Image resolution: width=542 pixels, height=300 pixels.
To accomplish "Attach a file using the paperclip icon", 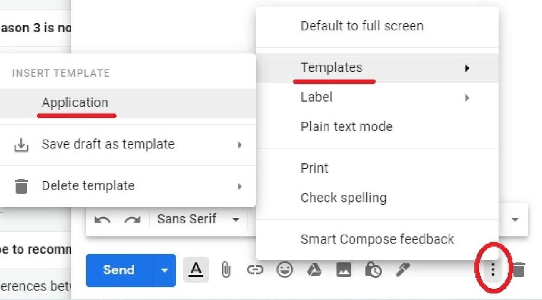I will (226, 270).
